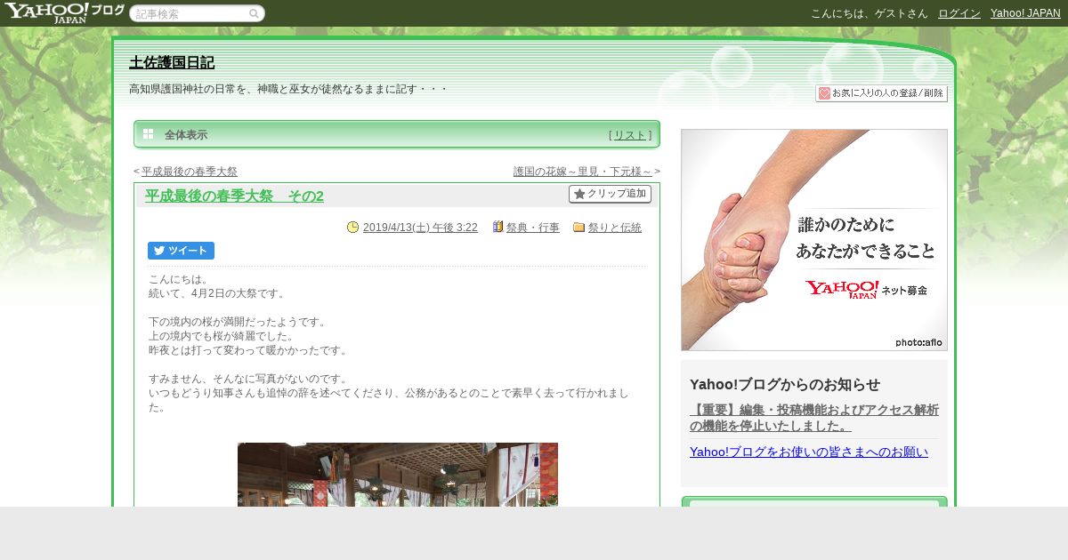Open the Yahoo! JAPAN link in header
1068x560 pixels.
(x=1025, y=13)
